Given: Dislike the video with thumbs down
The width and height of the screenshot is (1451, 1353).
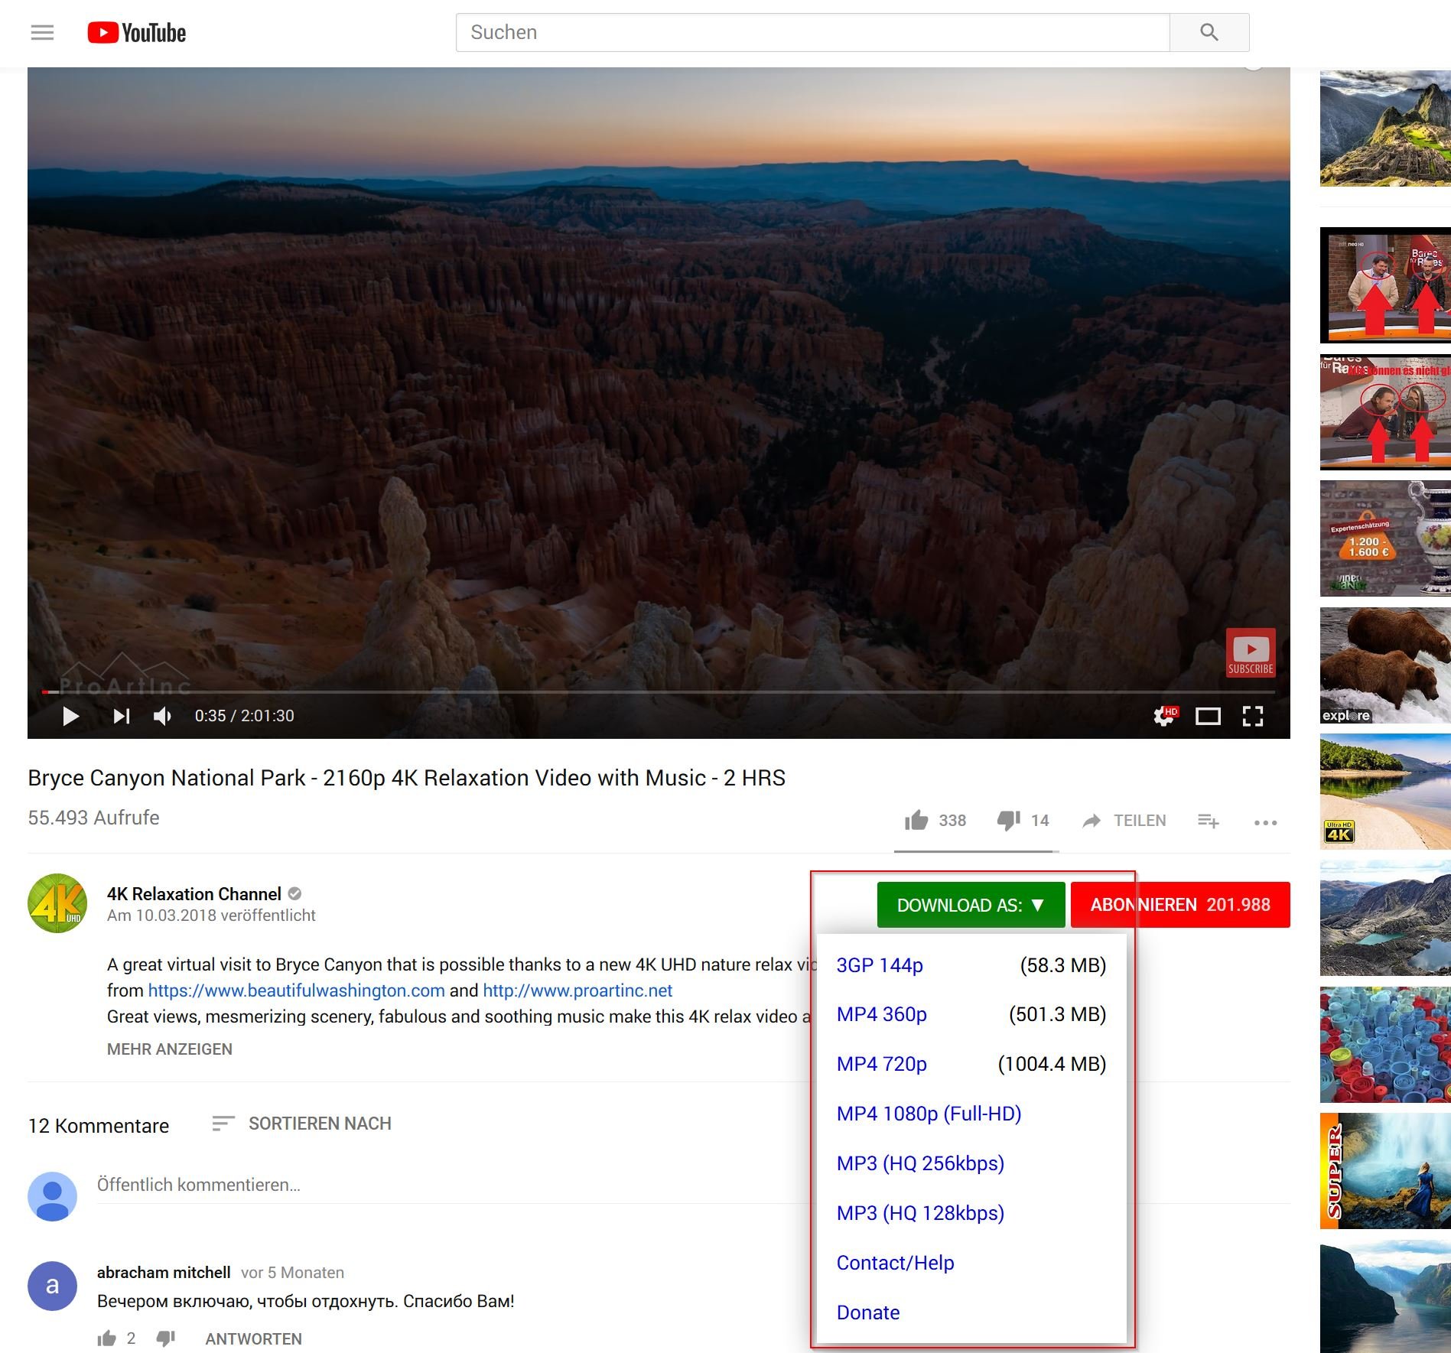Looking at the screenshot, I should point(1008,821).
